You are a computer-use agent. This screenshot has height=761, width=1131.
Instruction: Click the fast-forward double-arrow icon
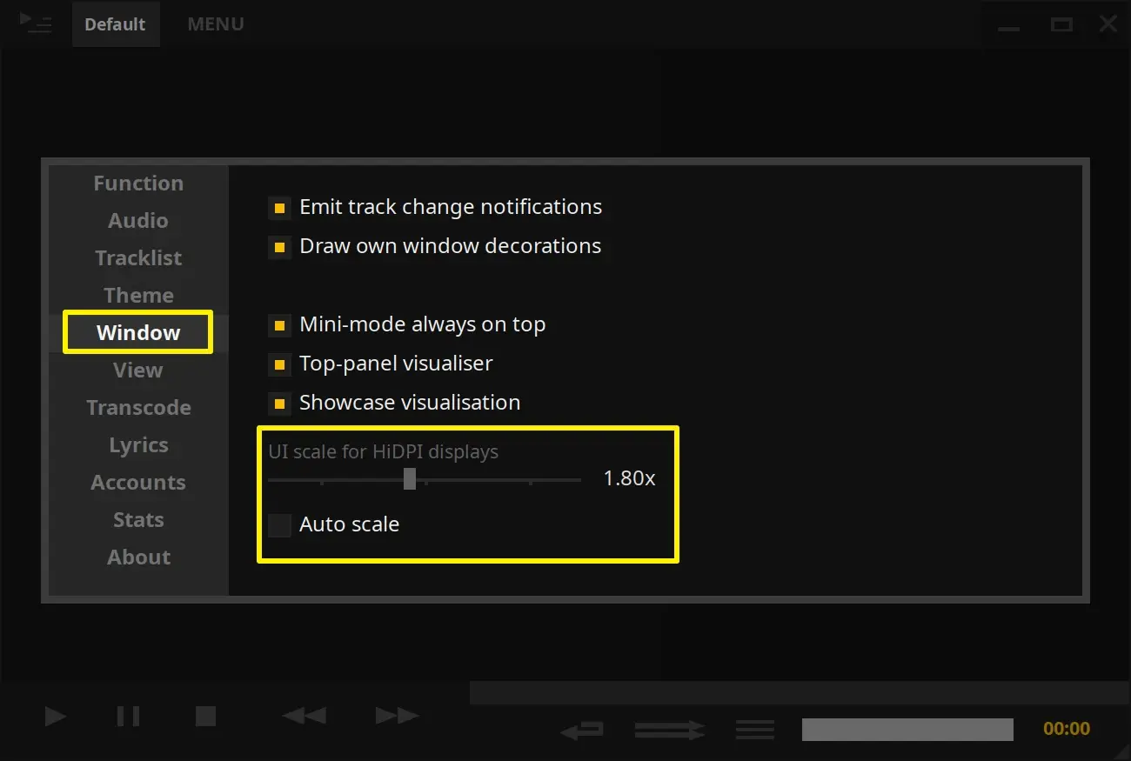pyautogui.click(x=398, y=716)
